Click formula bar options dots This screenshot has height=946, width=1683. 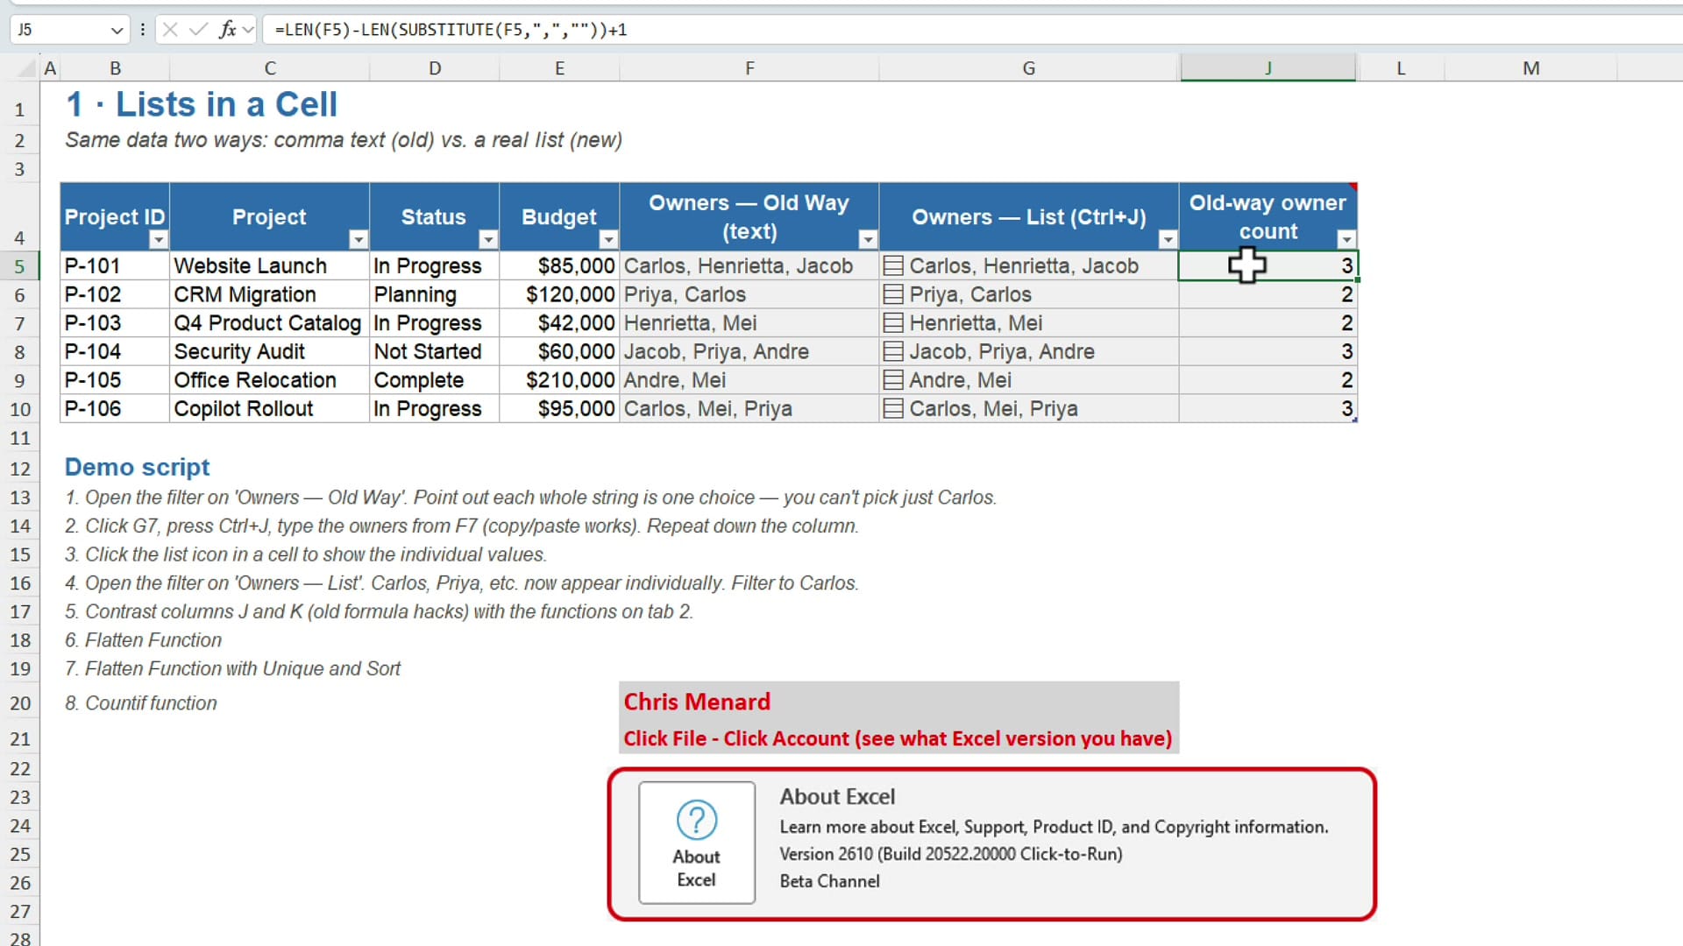[x=142, y=30]
